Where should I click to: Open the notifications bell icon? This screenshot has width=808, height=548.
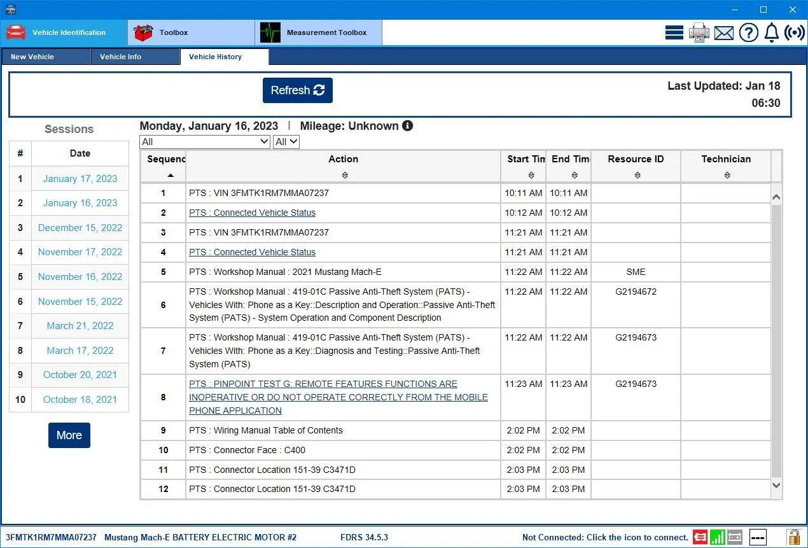[x=772, y=32]
